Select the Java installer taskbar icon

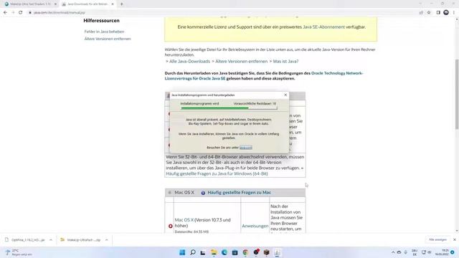click(x=277, y=252)
